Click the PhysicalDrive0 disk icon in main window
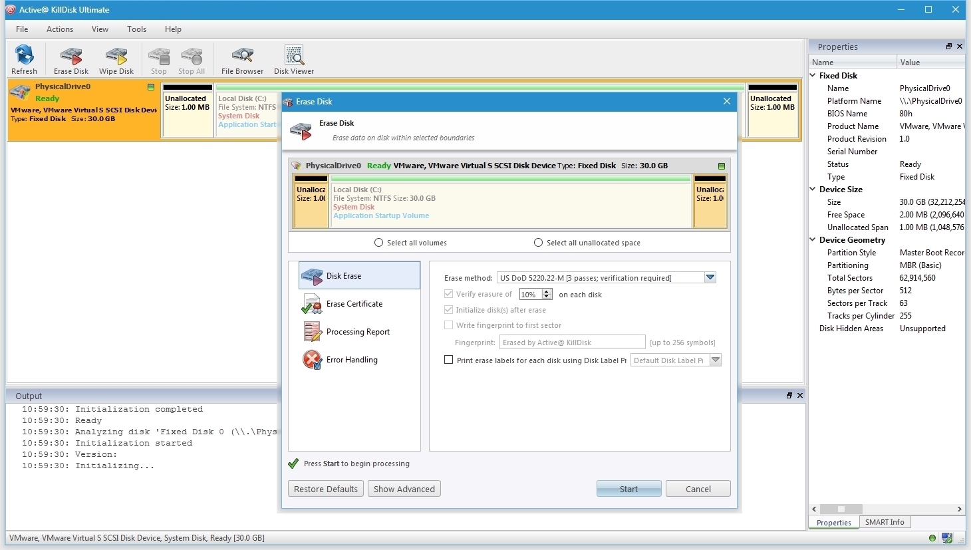Screen dimensions: 971x550 tap(20, 92)
